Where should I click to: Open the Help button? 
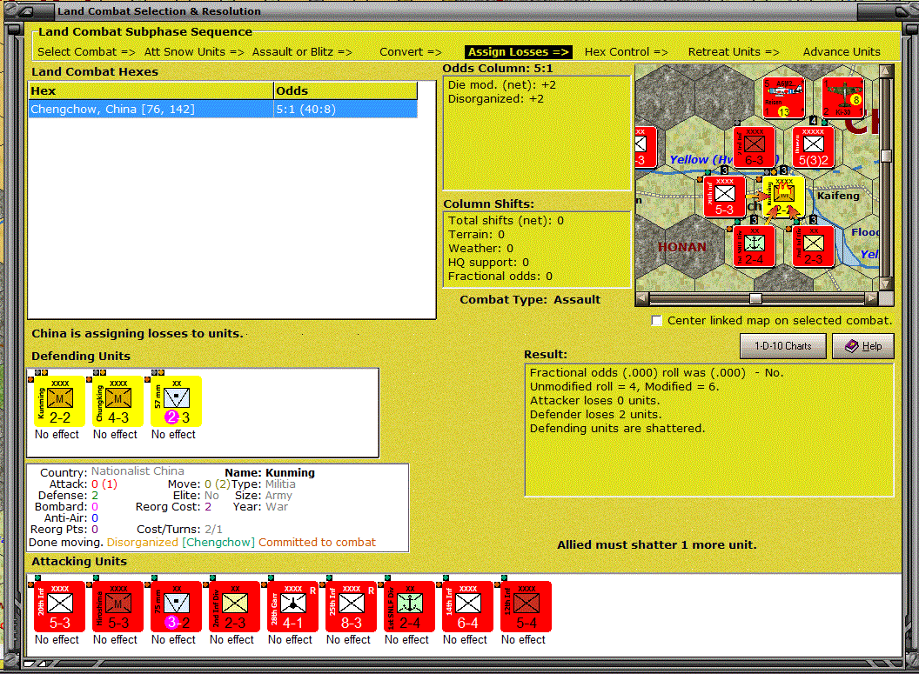click(x=863, y=346)
